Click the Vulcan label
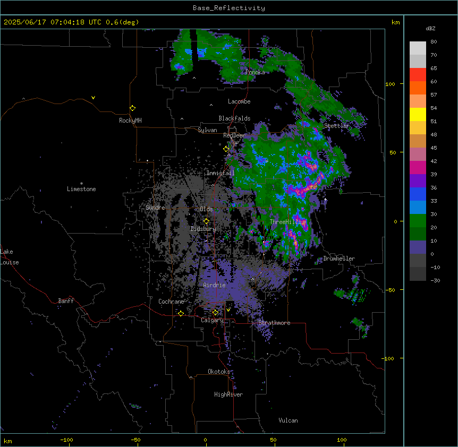458x447 pixels. tap(288, 420)
